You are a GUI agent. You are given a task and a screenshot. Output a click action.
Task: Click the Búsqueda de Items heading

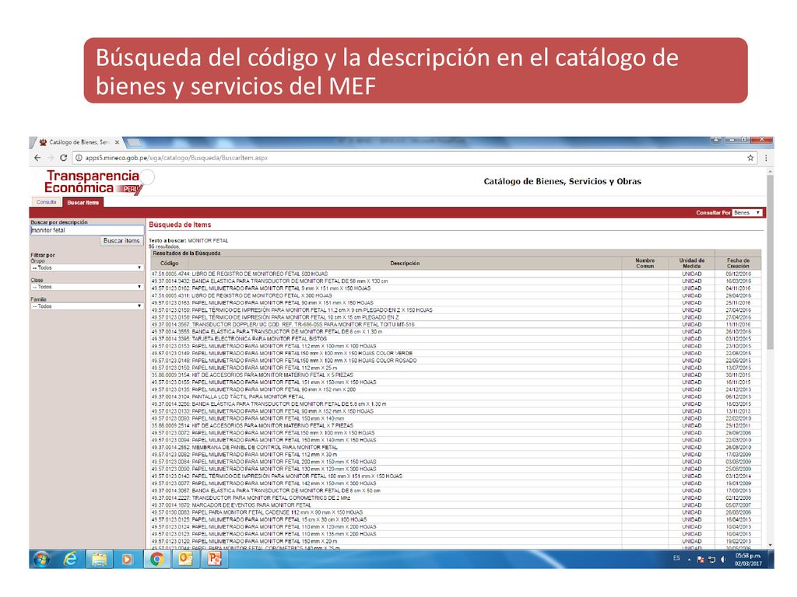click(180, 225)
